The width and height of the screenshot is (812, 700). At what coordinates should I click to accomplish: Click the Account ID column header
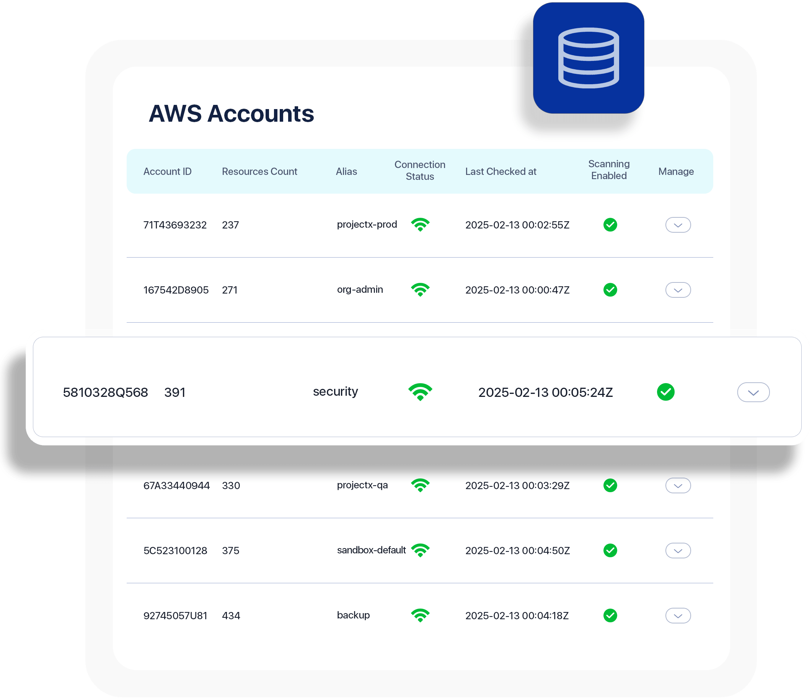coord(168,171)
